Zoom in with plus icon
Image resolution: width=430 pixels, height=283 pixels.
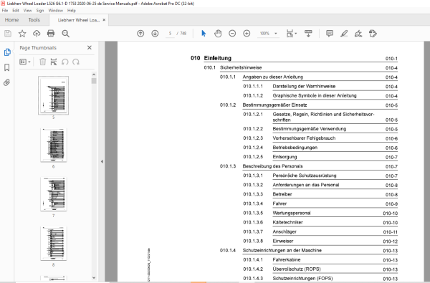247,34
